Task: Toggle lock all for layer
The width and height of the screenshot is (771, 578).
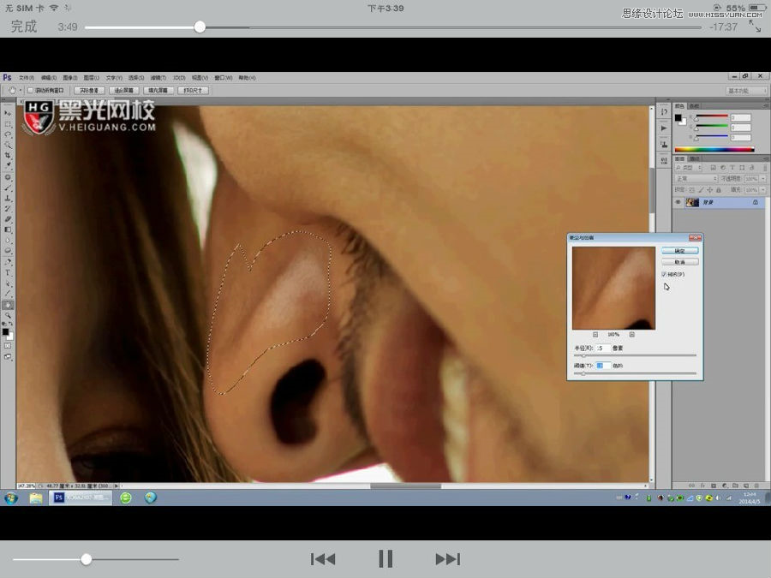Action: coord(719,190)
